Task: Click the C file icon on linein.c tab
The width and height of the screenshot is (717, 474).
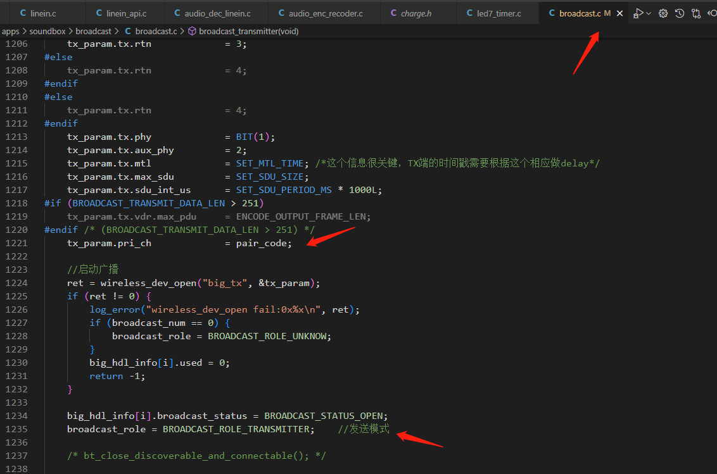Action: click(23, 13)
